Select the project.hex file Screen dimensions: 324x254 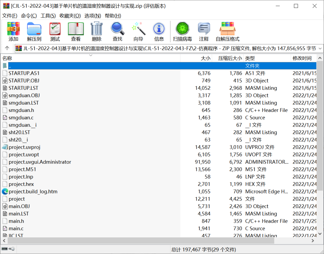point(21,184)
